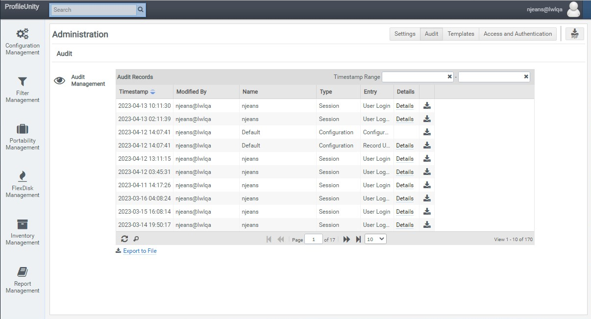This screenshot has height=319, width=591.
Task: Open Report Management book icon
Action: pyautogui.click(x=23, y=272)
